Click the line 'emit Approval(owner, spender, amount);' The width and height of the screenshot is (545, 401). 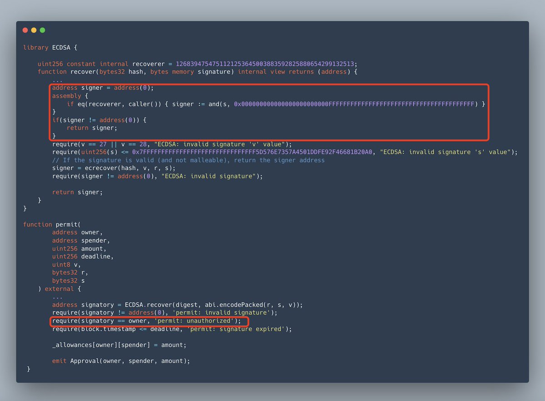pos(121,361)
